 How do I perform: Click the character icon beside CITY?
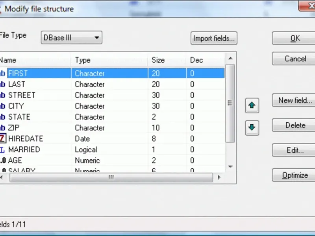(3, 106)
